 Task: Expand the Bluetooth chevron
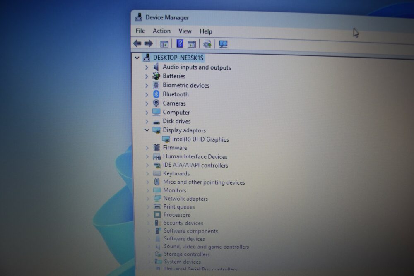pyautogui.click(x=147, y=94)
